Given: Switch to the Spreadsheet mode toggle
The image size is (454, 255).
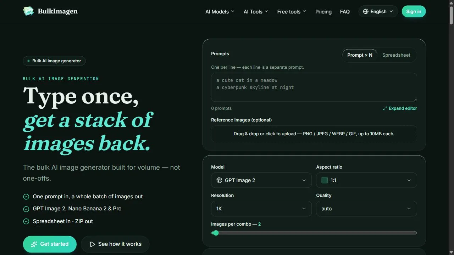Looking at the screenshot, I should click(396, 55).
